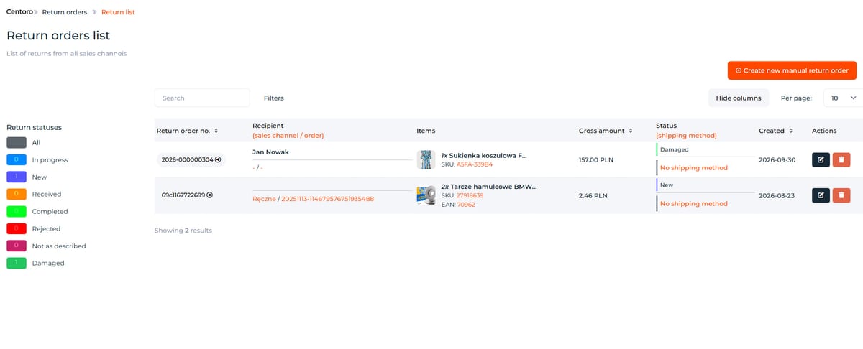The image size is (863, 349).
Task: Click red Rejected count badge
Action: [x=17, y=228]
